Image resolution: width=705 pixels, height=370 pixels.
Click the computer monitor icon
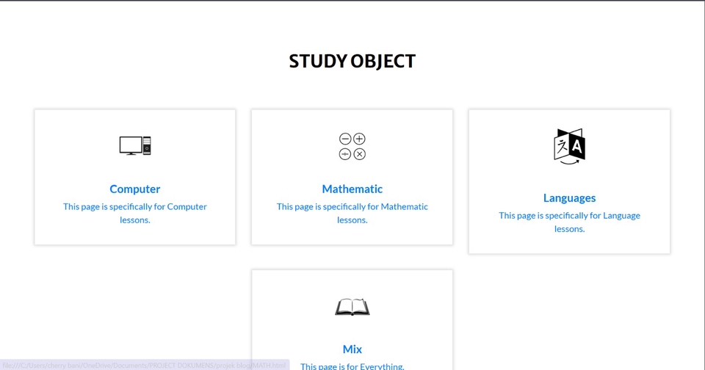tap(130, 145)
